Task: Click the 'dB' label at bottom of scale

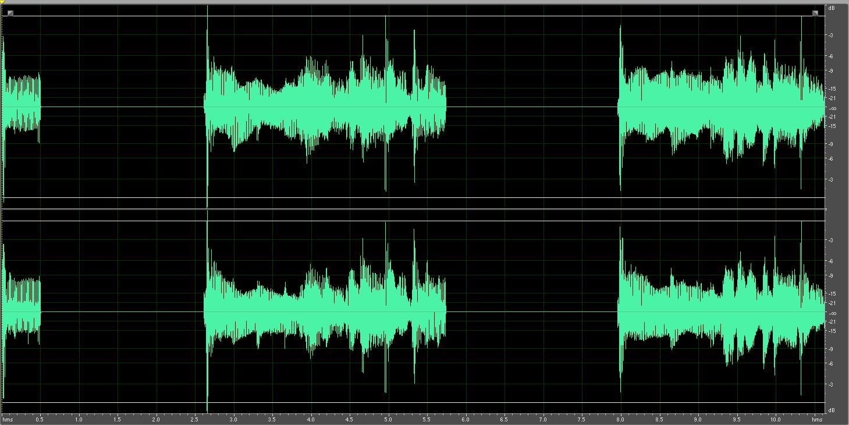Action: 832,410
